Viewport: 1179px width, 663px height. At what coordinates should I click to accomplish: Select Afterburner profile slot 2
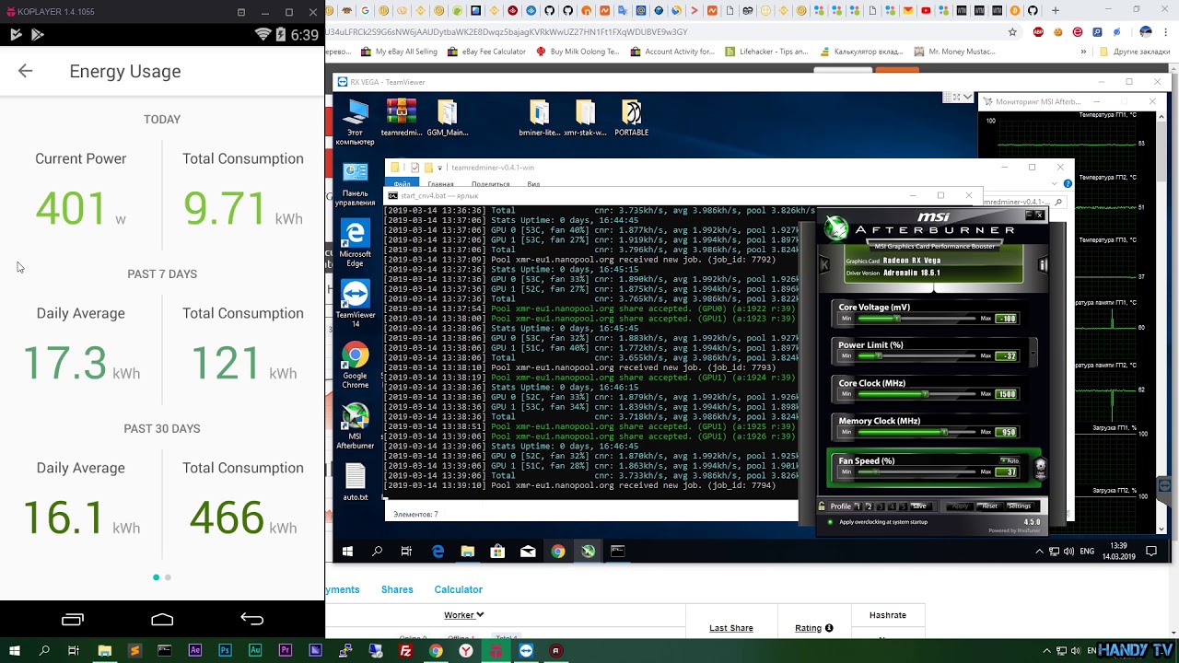coord(869,506)
